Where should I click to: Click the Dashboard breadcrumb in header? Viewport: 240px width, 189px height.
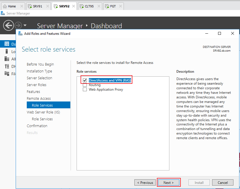106,26
